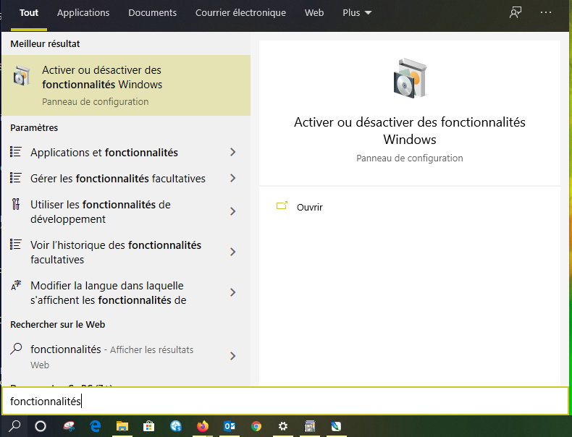Switch to the Tout tab
The image size is (572, 437).
coord(29,13)
